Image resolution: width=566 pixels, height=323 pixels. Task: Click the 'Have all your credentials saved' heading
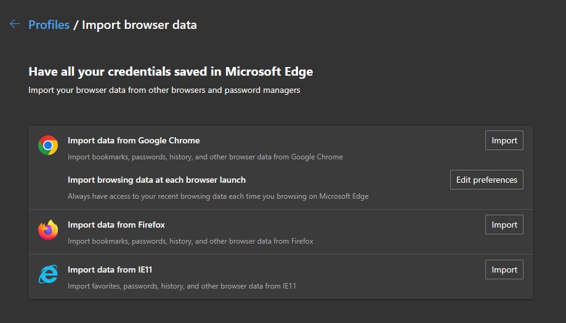[171, 71]
